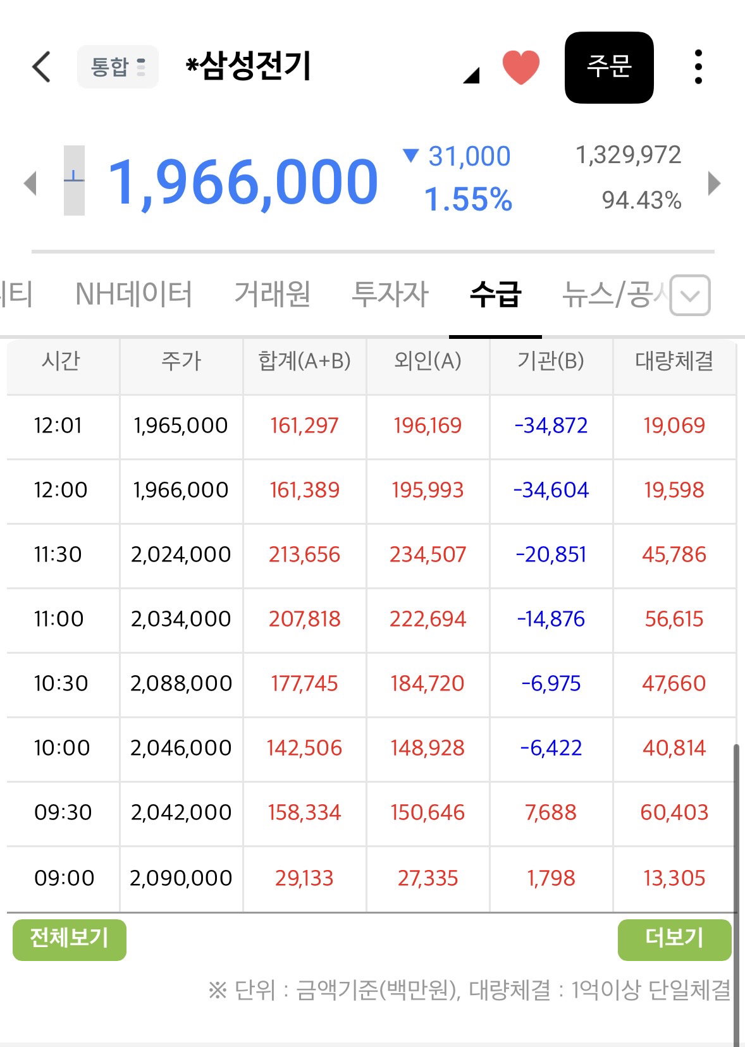Tap the mini candlestick chart icon
Image resolution: width=745 pixels, height=1047 pixels.
click(74, 180)
